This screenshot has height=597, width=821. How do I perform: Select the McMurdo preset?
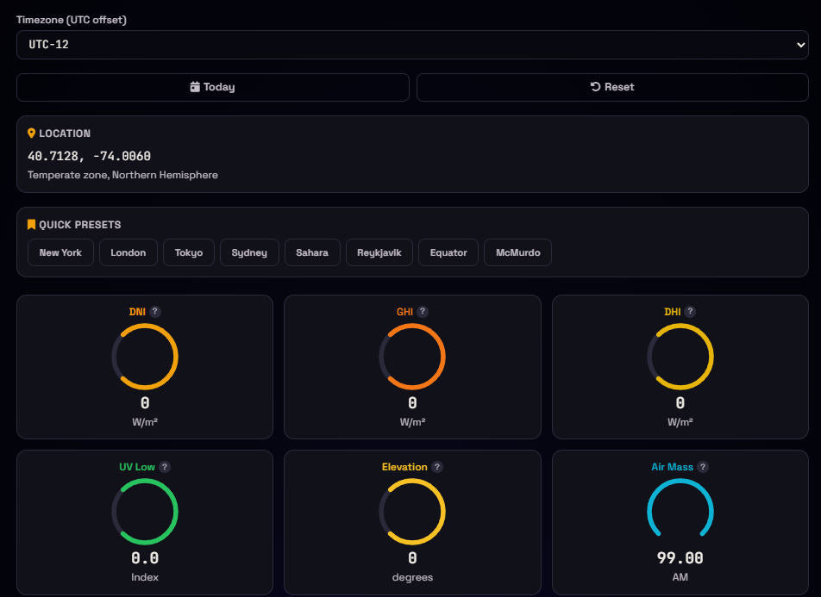pyautogui.click(x=517, y=252)
